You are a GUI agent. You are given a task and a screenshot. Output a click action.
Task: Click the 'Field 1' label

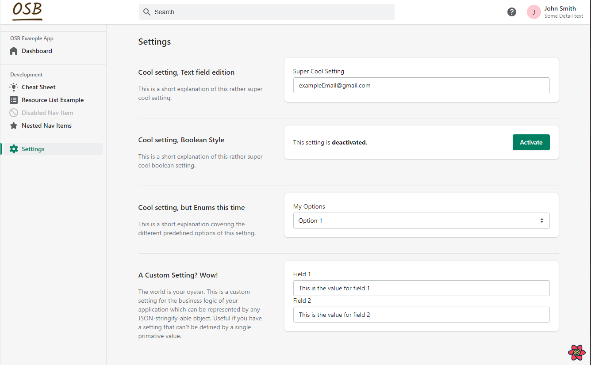302,274
